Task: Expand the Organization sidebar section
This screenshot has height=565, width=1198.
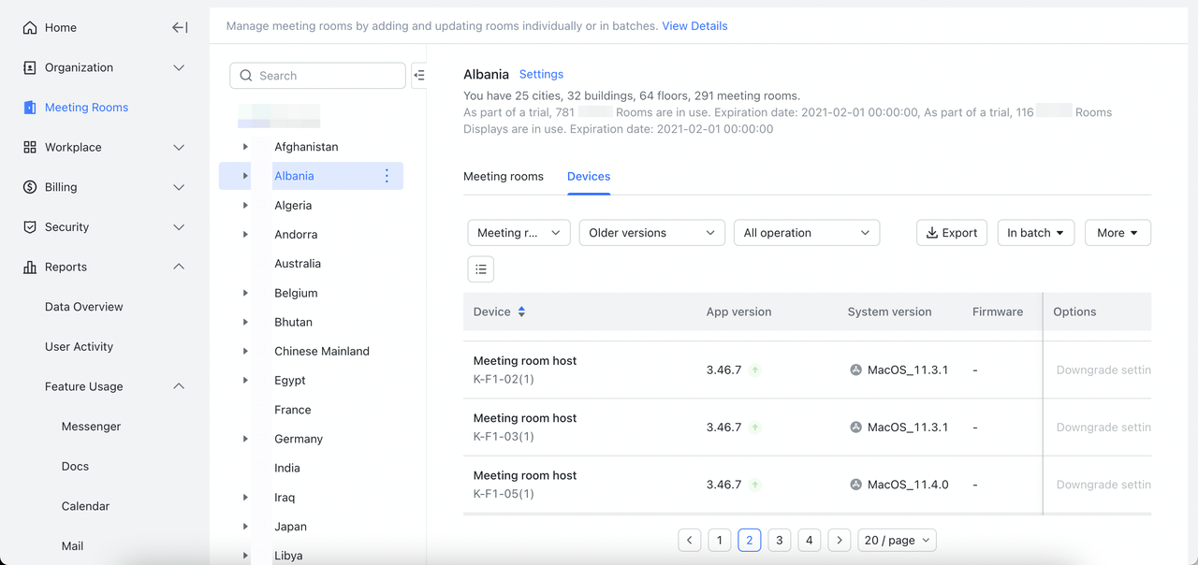Action: [x=179, y=67]
